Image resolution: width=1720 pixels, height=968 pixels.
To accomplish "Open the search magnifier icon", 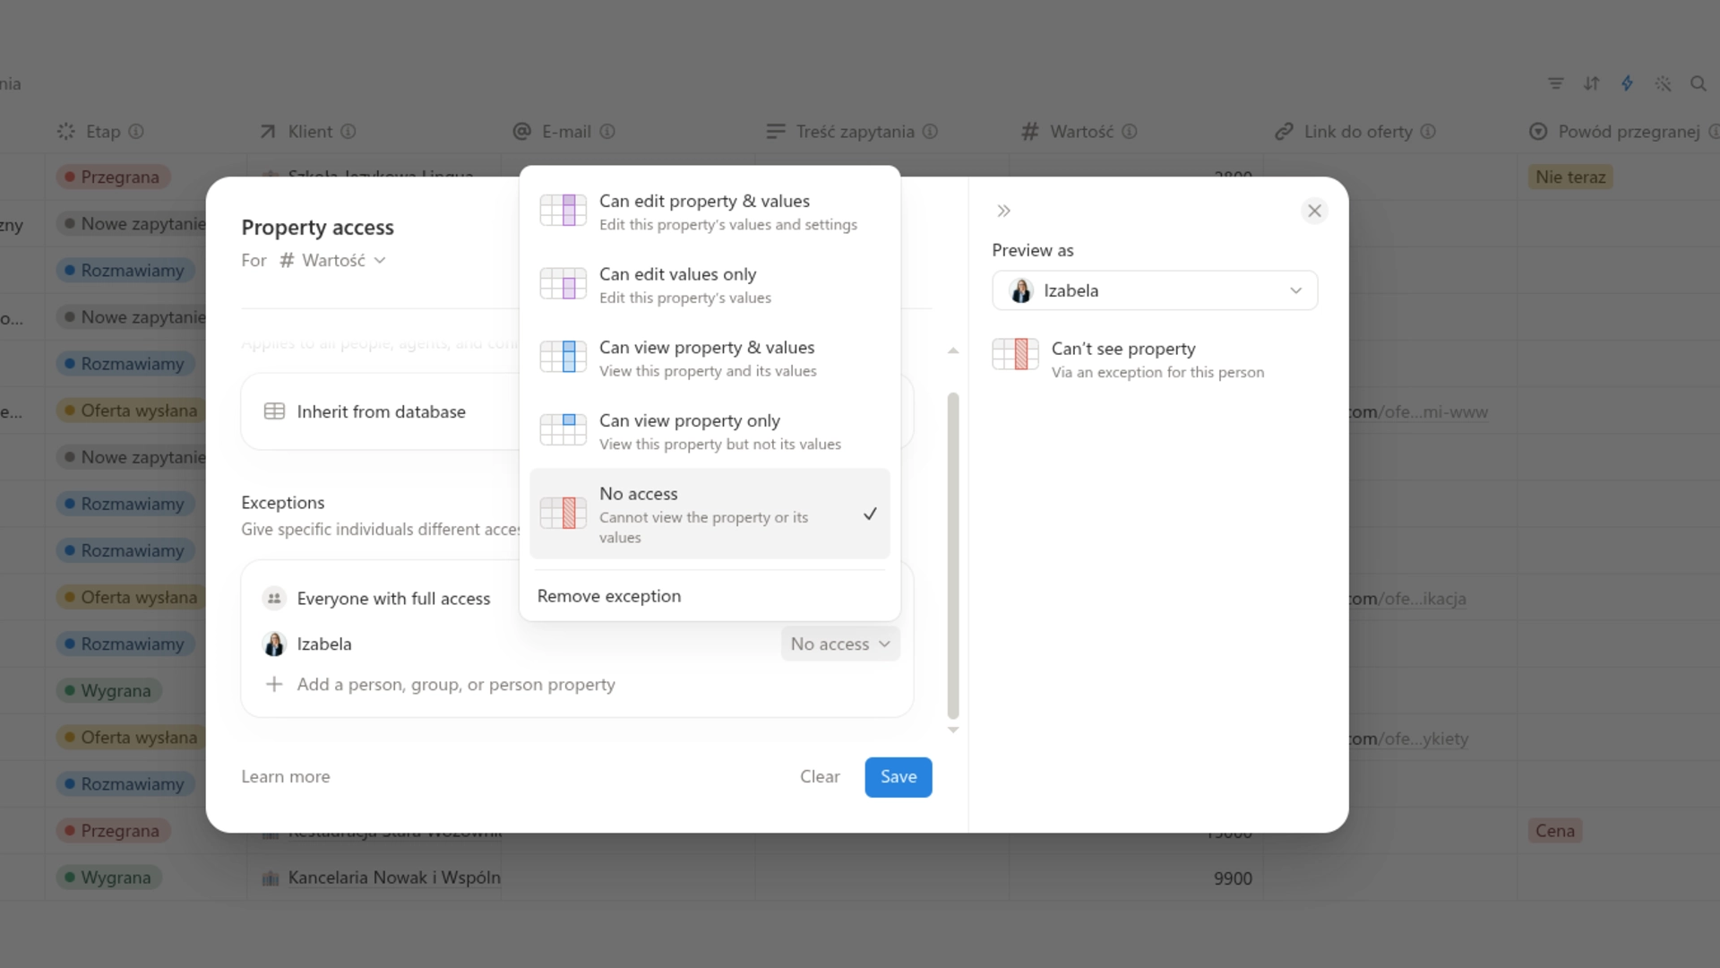I will [1698, 83].
